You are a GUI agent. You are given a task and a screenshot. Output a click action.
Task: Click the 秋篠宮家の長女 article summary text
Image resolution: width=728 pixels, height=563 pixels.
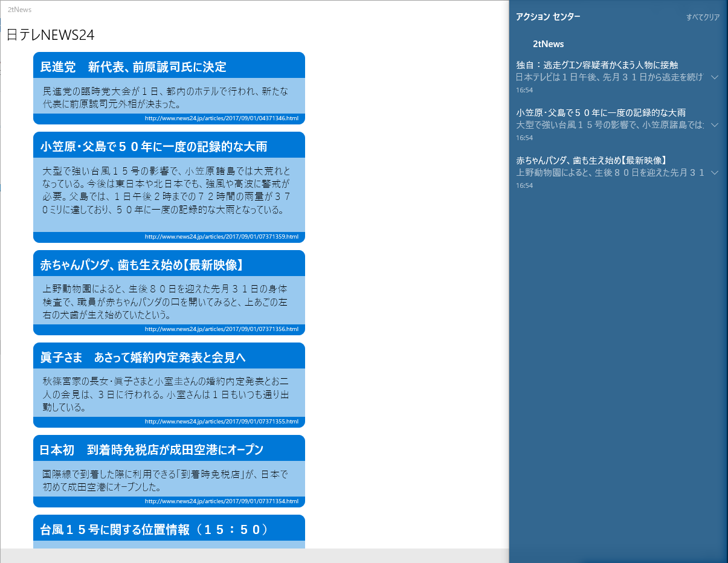pos(166,394)
